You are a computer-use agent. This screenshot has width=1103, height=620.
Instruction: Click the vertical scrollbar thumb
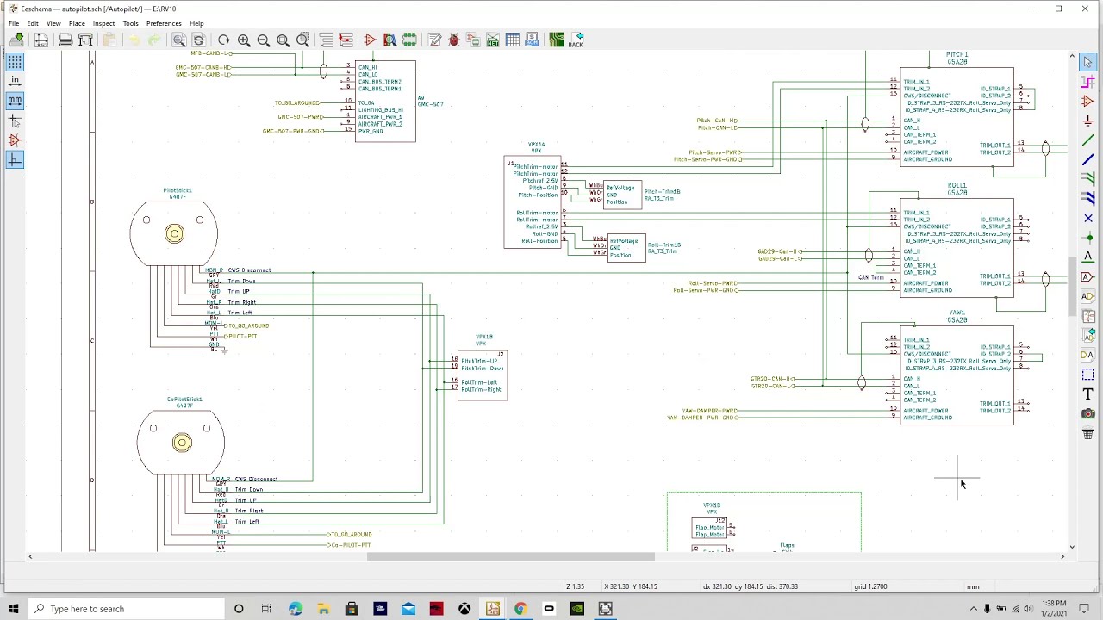pos(1072,288)
